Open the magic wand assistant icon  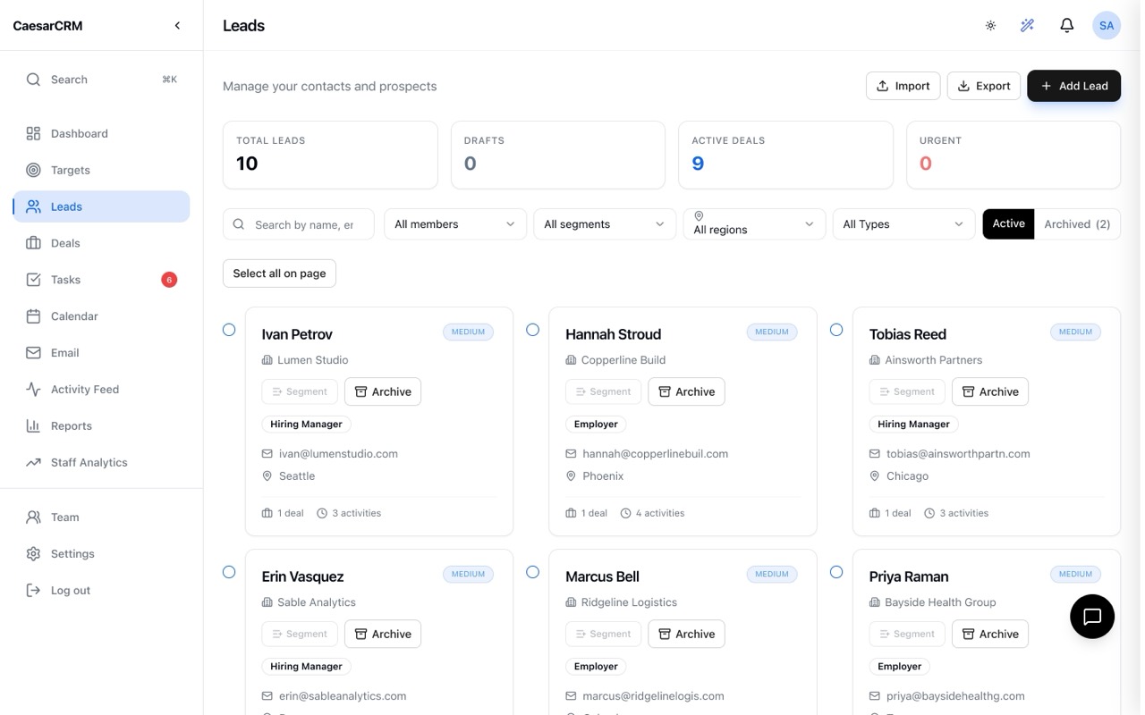point(1027,26)
